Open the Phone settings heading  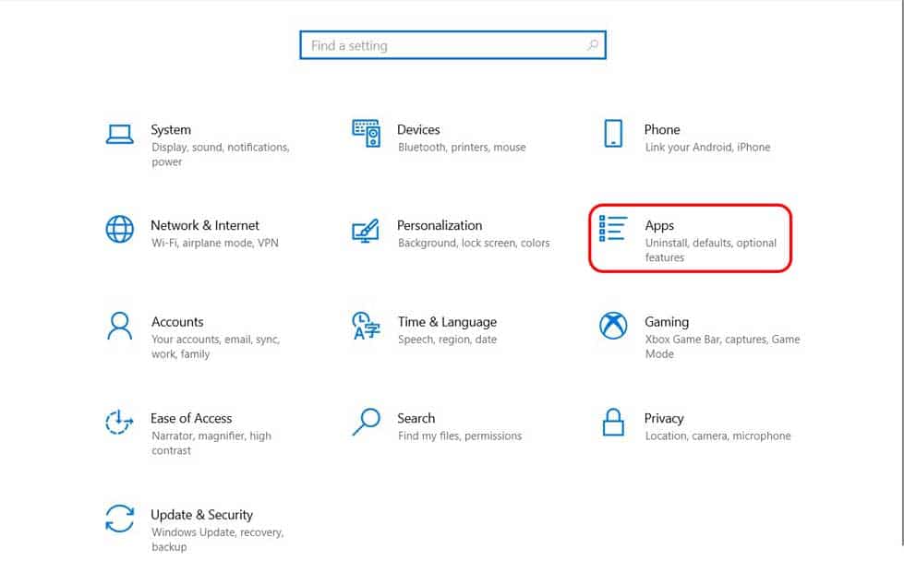[662, 129]
